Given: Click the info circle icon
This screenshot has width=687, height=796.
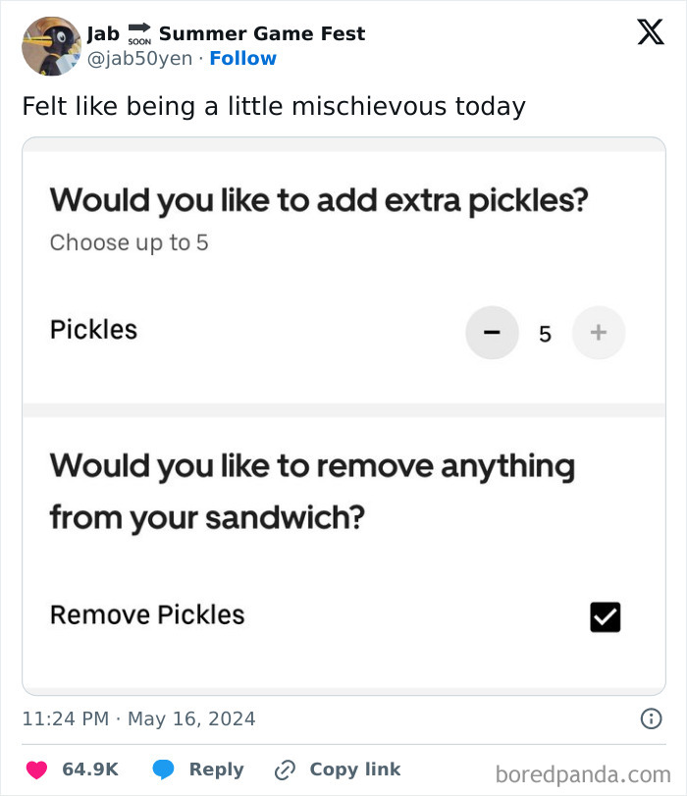Looking at the screenshot, I should [651, 718].
